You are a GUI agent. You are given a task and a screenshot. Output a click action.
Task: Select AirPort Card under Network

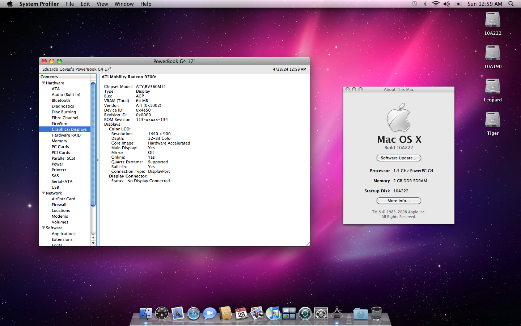[x=63, y=198]
